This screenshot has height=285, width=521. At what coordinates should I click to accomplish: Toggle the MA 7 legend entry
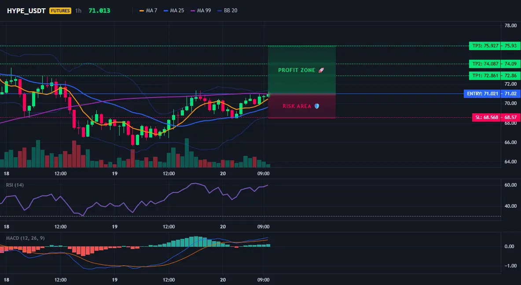(148, 11)
